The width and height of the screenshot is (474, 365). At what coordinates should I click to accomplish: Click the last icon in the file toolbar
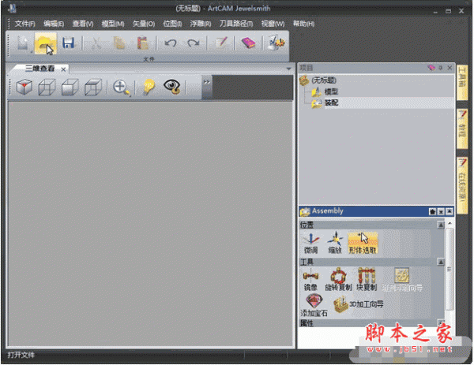(276, 43)
